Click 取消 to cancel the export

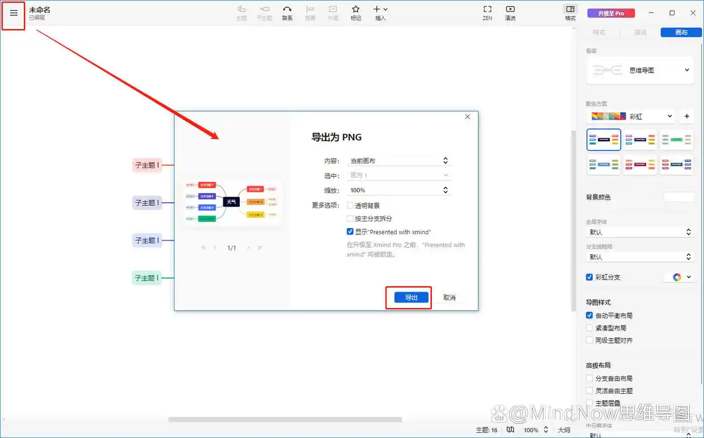(449, 298)
